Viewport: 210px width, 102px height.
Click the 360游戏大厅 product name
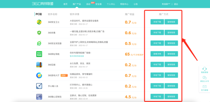(53, 75)
